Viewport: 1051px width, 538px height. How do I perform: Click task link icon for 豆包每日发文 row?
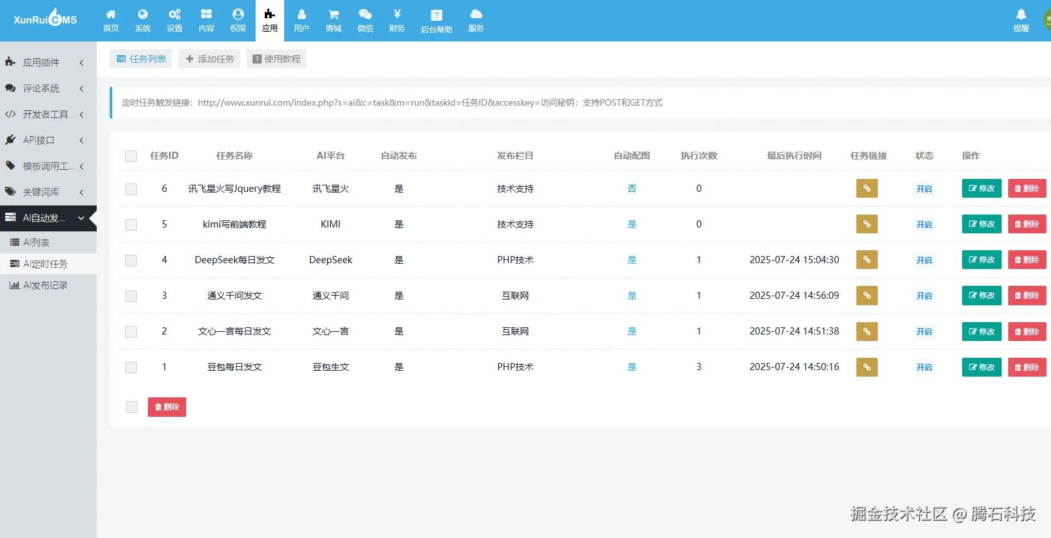pyautogui.click(x=867, y=367)
